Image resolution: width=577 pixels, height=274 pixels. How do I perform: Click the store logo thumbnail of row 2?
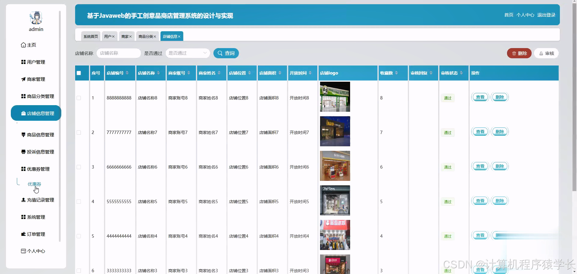coord(334,131)
